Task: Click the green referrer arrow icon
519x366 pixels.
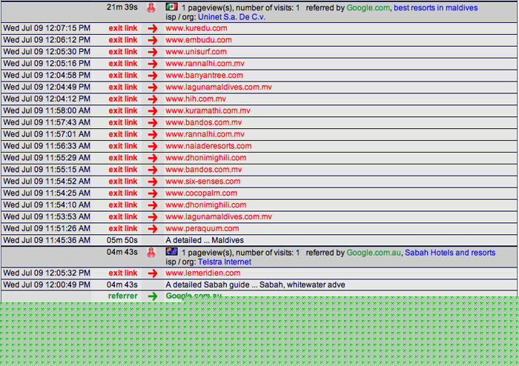Action: (152, 296)
